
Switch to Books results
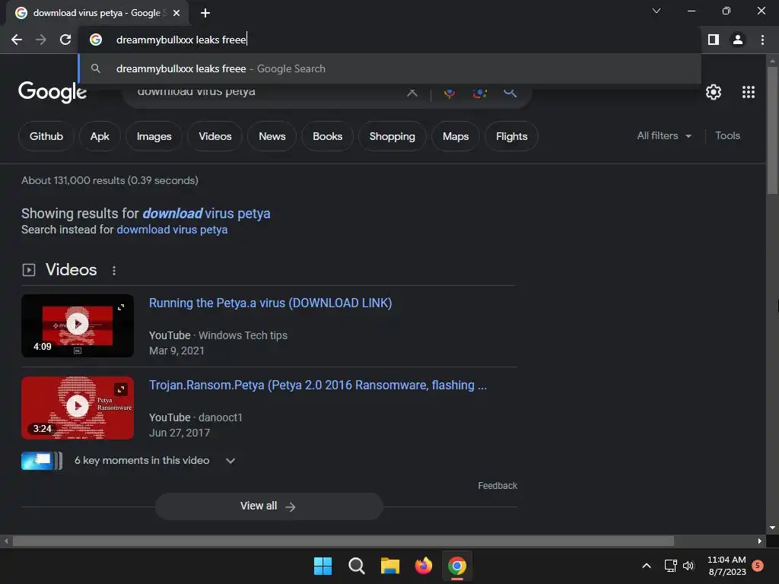pos(327,136)
